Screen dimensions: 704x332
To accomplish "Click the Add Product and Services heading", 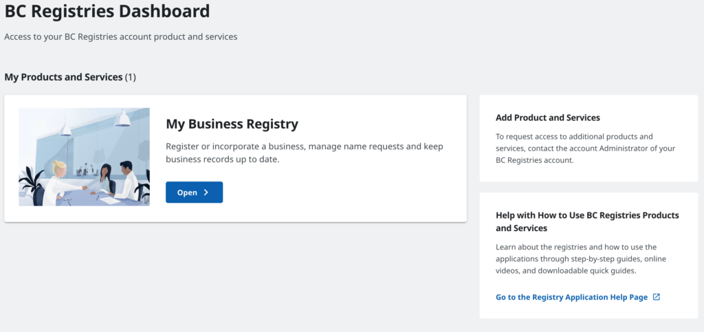I will 548,118.
